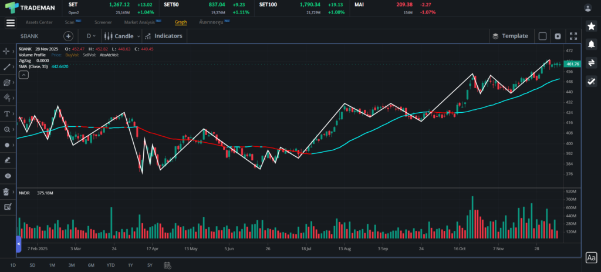The height and width of the screenshot is (272, 601).
Task: Select the zoom magnifier tool
Action: 6,129
